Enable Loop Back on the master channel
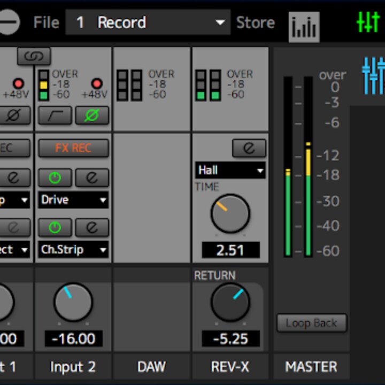 click(x=311, y=323)
